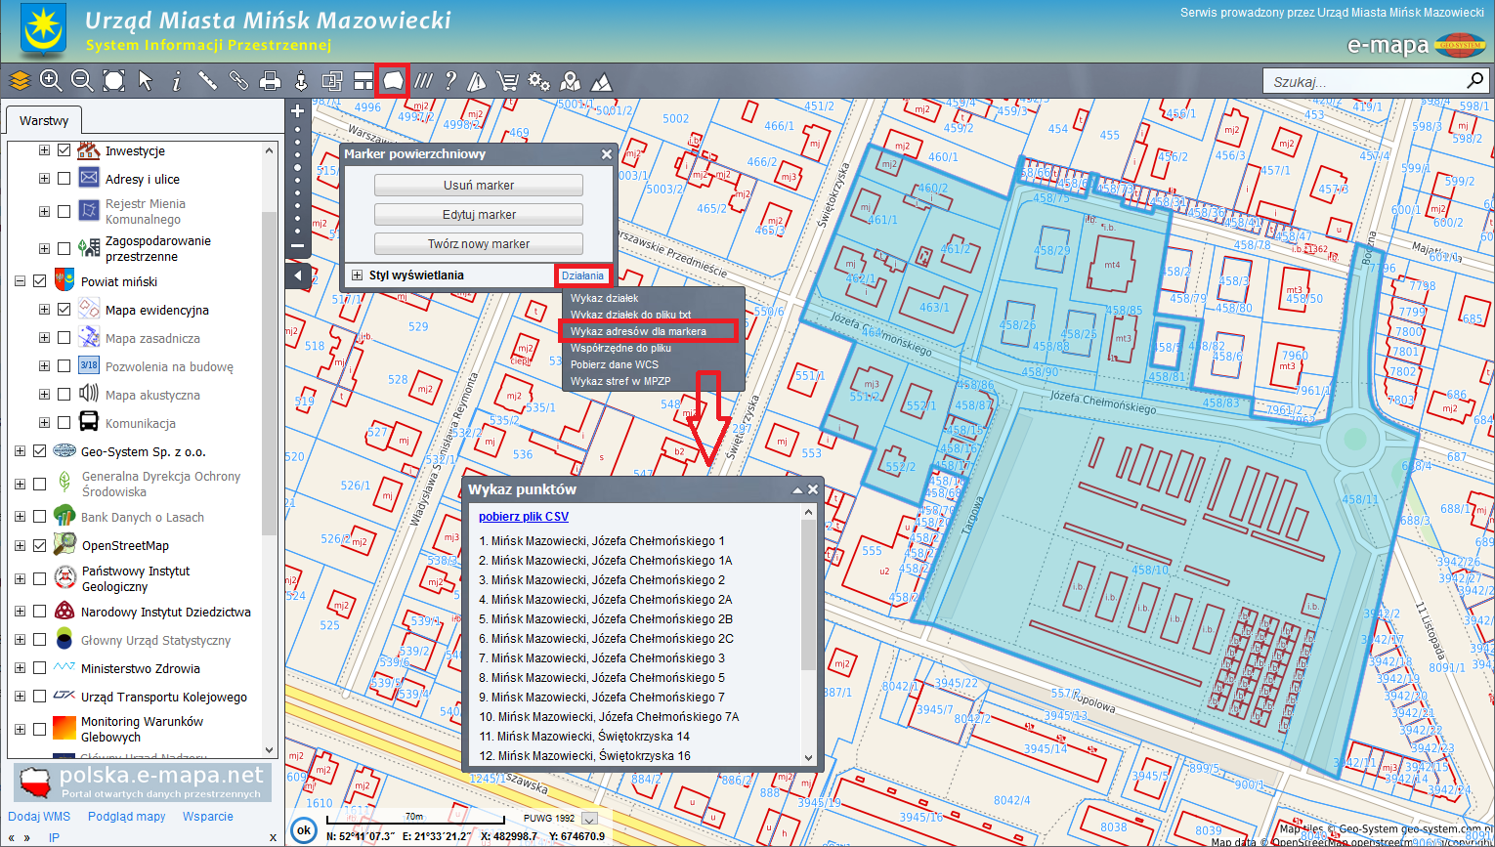Click the mountain terrain profile icon
Image resolution: width=1495 pixels, height=847 pixels.
click(602, 81)
